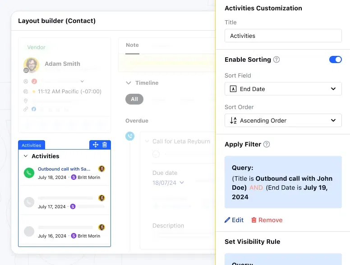Click the Adam Smith contact name
350x265 pixels.
(x=63, y=64)
